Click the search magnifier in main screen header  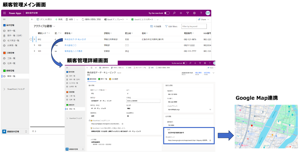point(174,13)
